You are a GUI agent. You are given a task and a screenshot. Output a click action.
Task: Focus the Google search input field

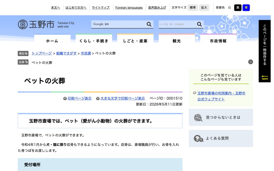pyautogui.click(x=119, y=24)
